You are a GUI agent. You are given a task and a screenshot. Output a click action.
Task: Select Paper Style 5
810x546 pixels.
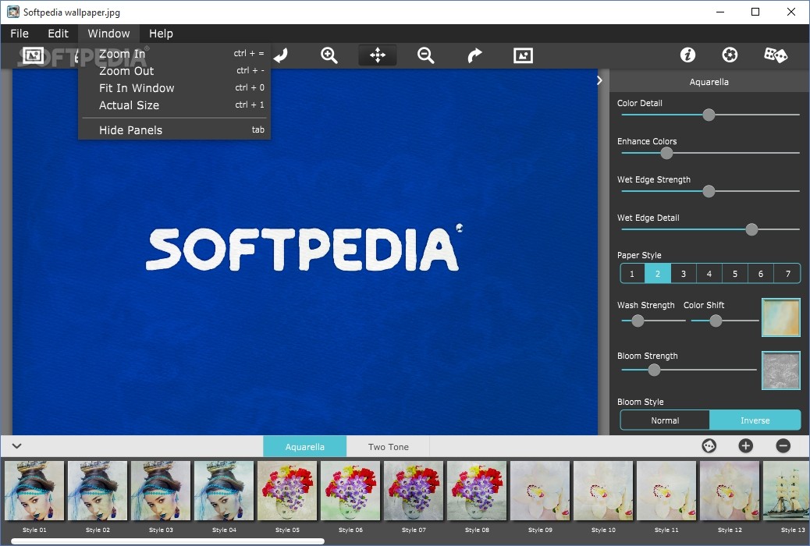coord(735,274)
